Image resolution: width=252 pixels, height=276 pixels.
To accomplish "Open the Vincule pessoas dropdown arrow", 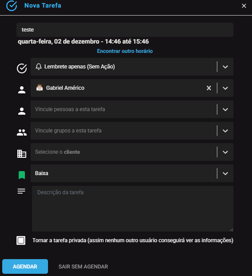I will click(225, 109).
